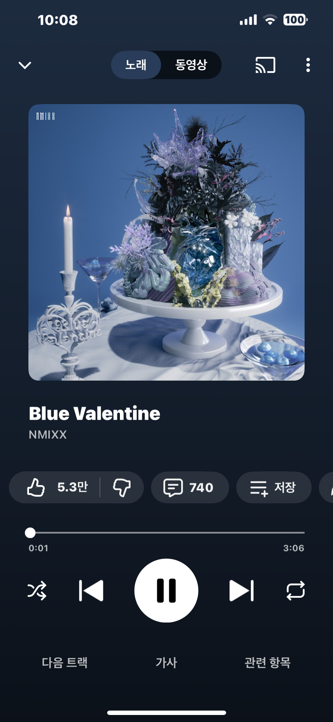The width and height of the screenshot is (333, 722).
Task: Open the 가사 lyrics tab
Action: click(x=166, y=662)
